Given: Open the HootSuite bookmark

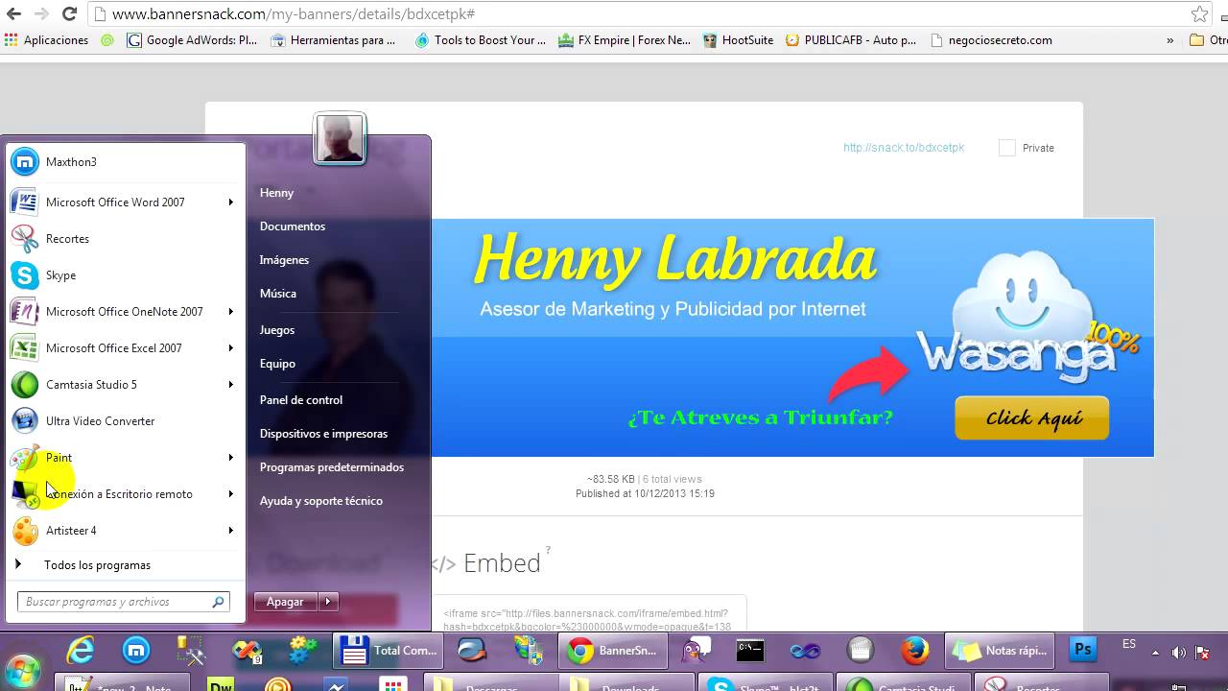Looking at the screenshot, I should [738, 40].
